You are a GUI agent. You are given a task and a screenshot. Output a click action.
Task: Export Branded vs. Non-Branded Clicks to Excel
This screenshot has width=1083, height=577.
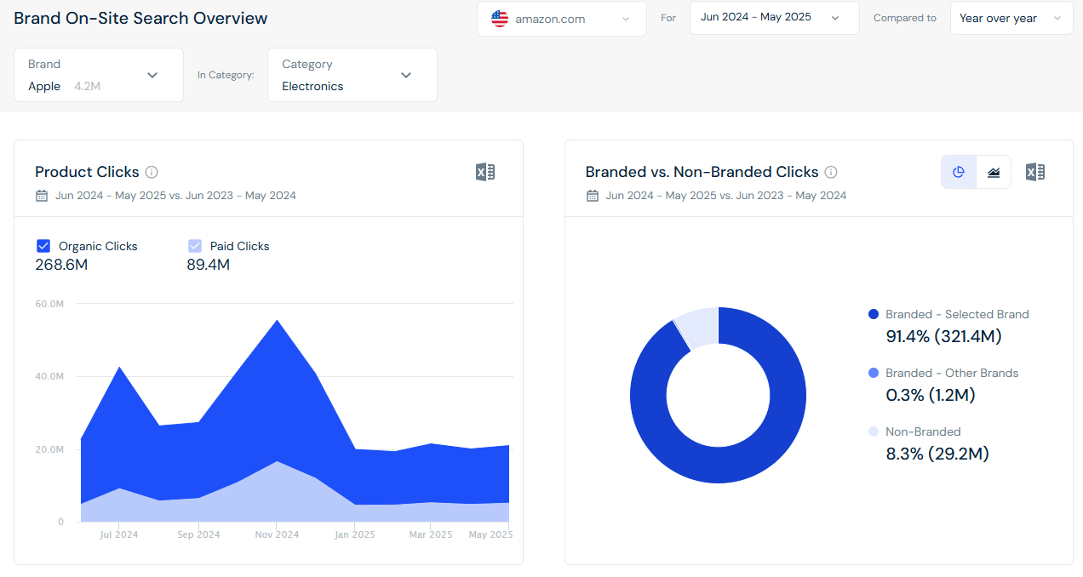(x=1034, y=172)
